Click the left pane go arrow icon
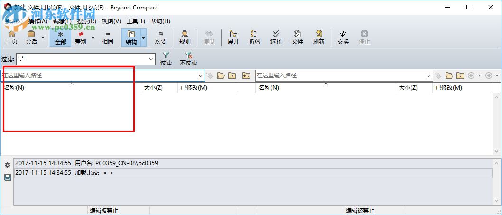502x215 pixels. pyautogui.click(x=210, y=75)
